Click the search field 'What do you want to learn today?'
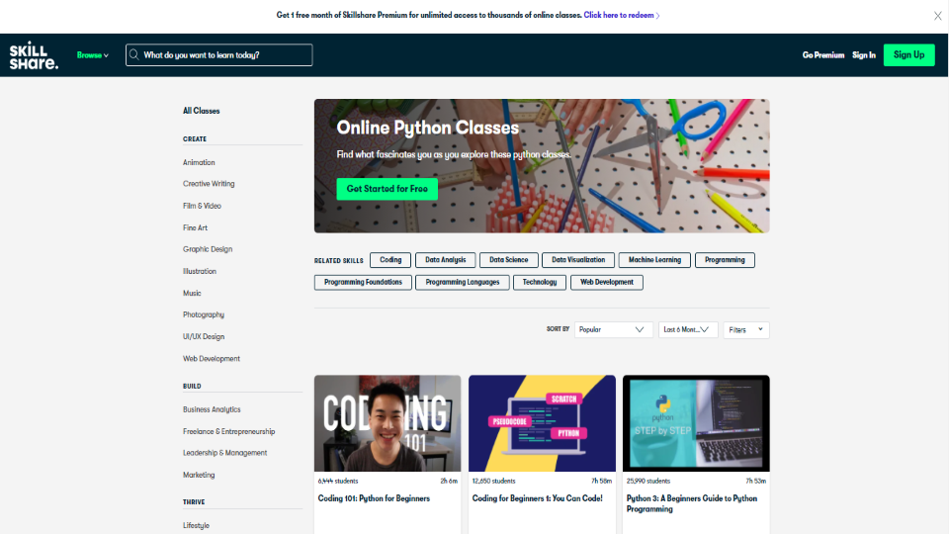 click(x=219, y=55)
